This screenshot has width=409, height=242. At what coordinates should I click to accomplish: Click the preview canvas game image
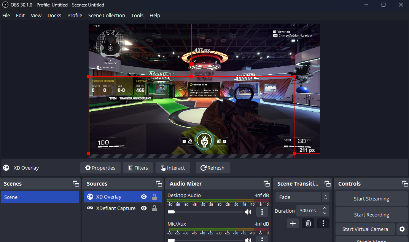[x=204, y=88]
